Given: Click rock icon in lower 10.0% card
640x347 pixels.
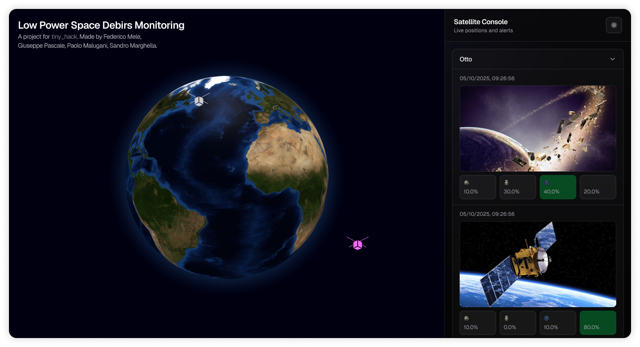Looking at the screenshot, I should [467, 318].
